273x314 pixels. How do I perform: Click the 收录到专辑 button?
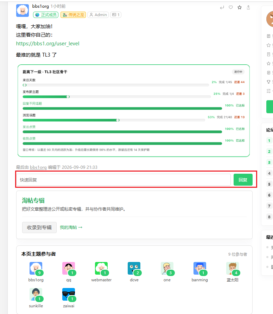[39, 228]
